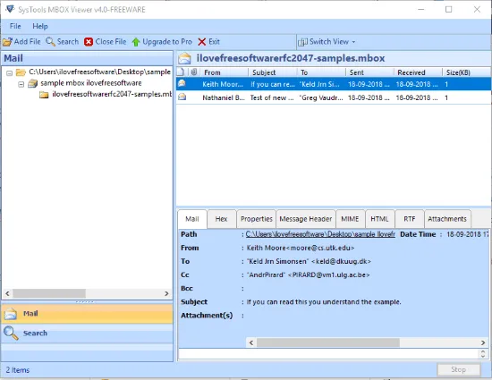The width and height of the screenshot is (492, 380).
Task: Click the red Exit X icon
Action: pos(202,42)
